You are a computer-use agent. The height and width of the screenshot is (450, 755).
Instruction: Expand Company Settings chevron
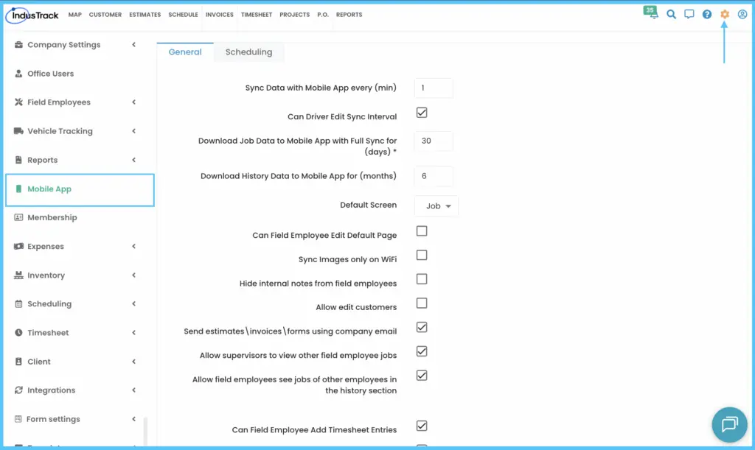[134, 45]
